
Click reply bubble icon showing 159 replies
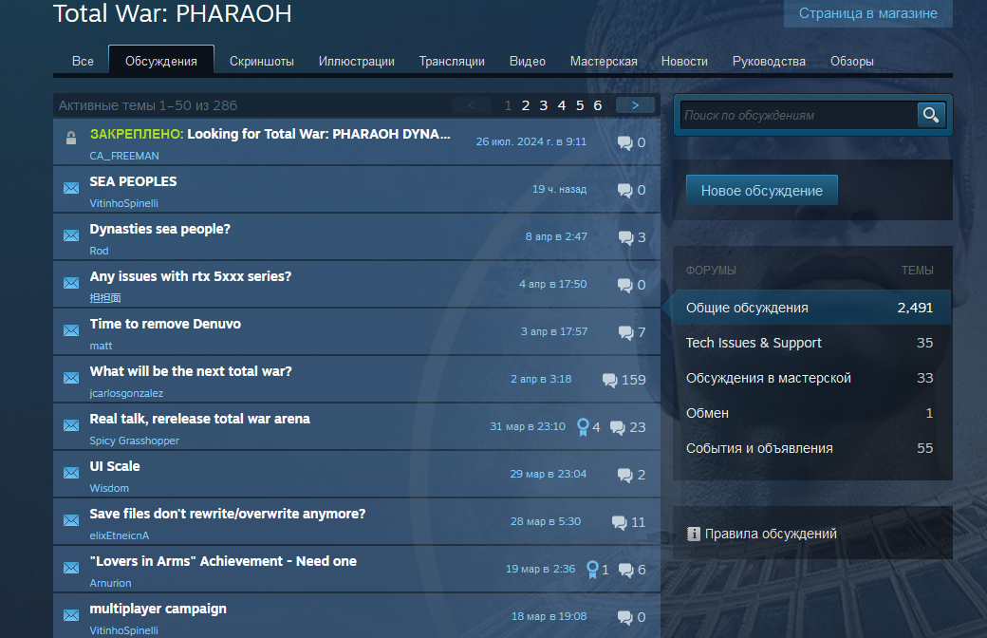(x=609, y=380)
